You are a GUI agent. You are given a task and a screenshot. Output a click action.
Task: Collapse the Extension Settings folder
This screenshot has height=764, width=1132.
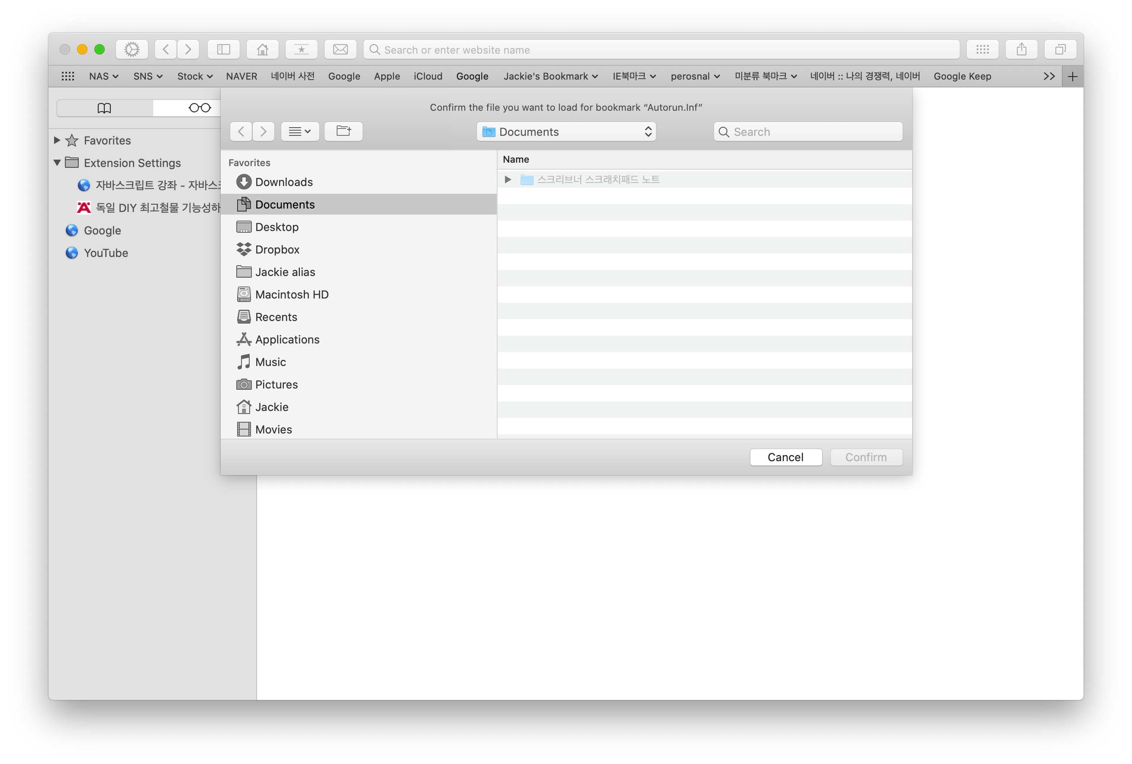pyautogui.click(x=57, y=163)
